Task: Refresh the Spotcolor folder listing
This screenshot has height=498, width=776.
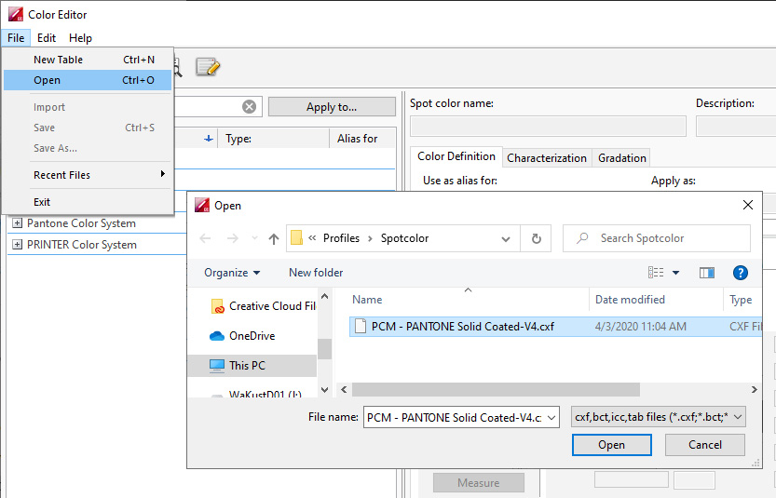Action: [536, 239]
